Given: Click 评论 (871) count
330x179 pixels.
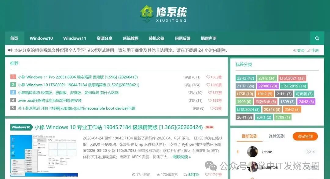Looking at the screenshot, I should (x=193, y=77).
